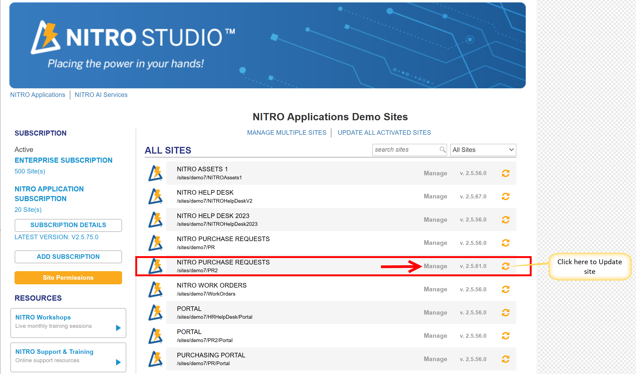
Task: Click update icon for /sites/demo7/PR2 row
Action: point(506,266)
